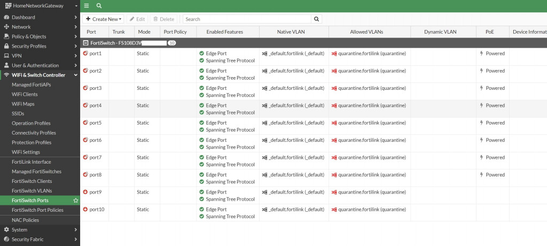547x246 pixels.
Task: Click port3 _default.fortilink native VLAN text
Action: click(296, 88)
